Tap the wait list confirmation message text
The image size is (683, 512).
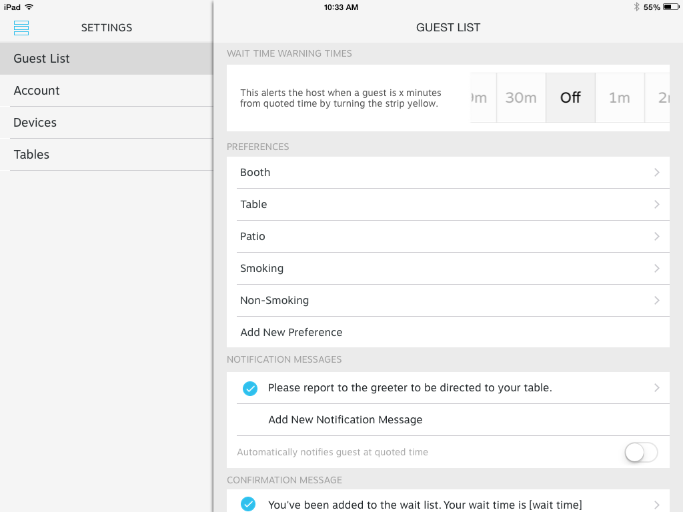pyautogui.click(x=425, y=505)
